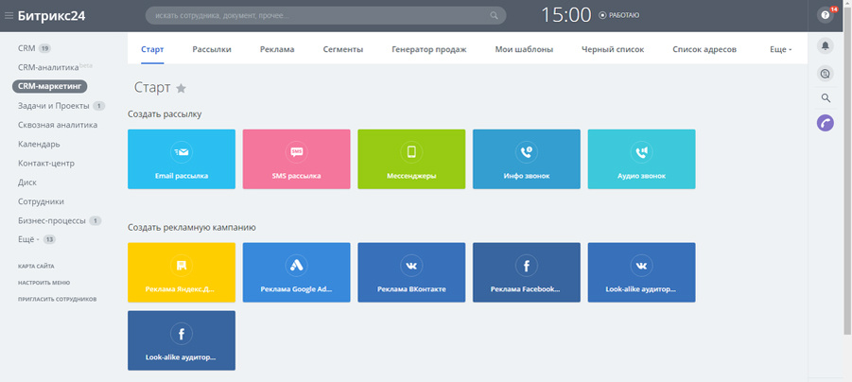This screenshot has width=852, height=382.
Task: Click the Битрикс24 logo
Action: click(52, 16)
